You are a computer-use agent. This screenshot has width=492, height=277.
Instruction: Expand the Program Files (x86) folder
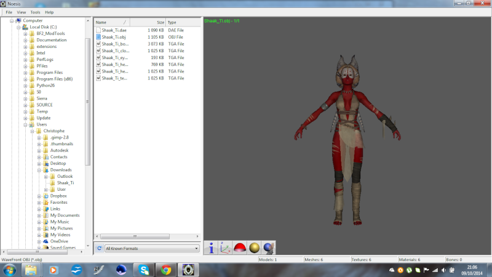pos(25,79)
